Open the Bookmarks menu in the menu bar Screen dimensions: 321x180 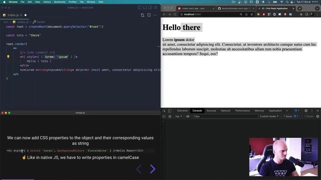(x=60, y=2)
